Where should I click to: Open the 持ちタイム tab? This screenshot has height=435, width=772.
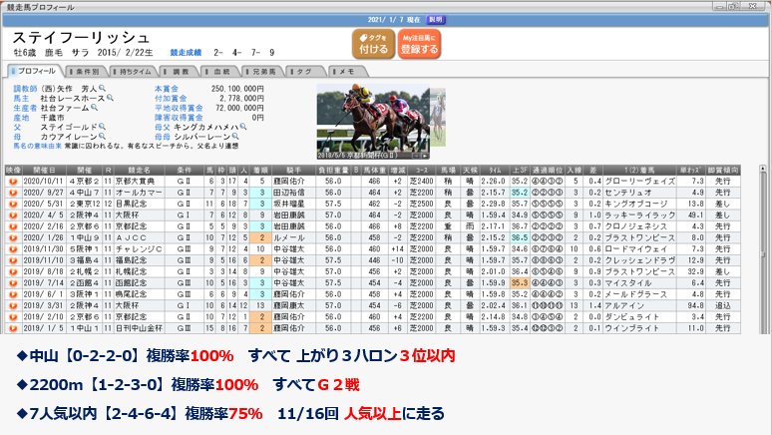(x=137, y=72)
